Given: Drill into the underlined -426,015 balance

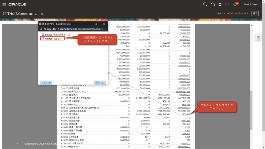Looking at the screenshot, I should coord(186,105).
